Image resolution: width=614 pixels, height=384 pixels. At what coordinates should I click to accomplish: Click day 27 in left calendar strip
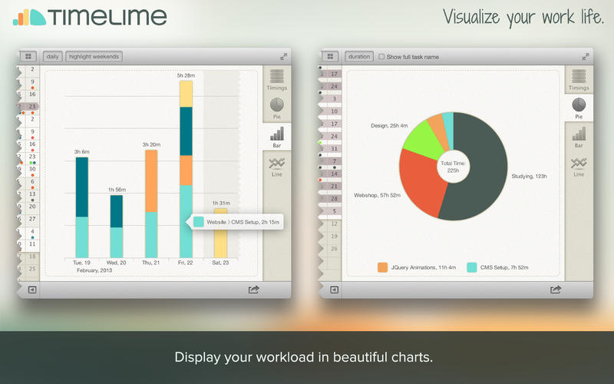point(32,219)
